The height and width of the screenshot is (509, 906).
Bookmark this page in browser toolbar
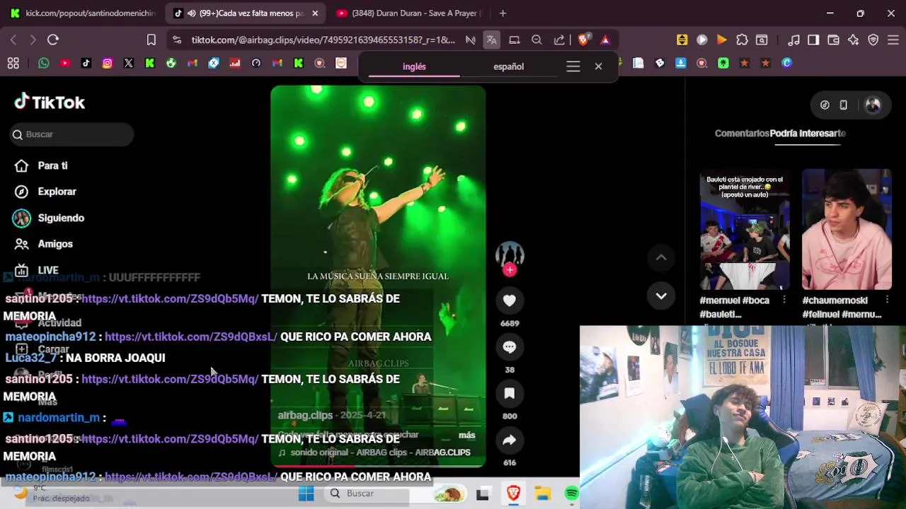click(151, 40)
